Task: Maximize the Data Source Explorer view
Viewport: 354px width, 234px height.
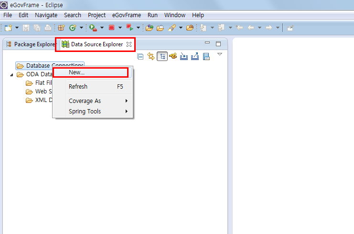Action: [x=218, y=44]
